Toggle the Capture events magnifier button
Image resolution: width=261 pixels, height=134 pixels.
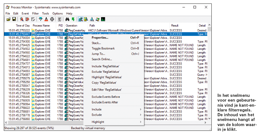22,19
